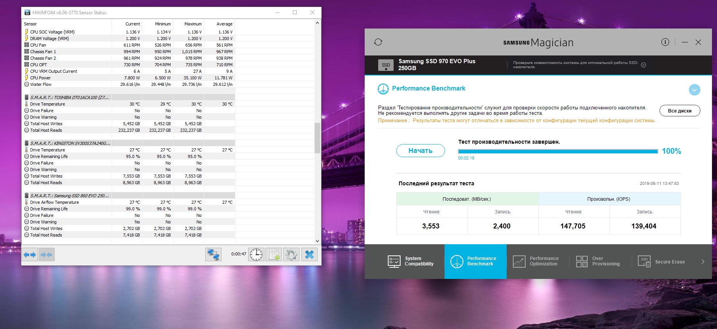This screenshot has height=329, width=717.
Task: Go to the Secure Erase tab
Action: pyautogui.click(x=662, y=262)
